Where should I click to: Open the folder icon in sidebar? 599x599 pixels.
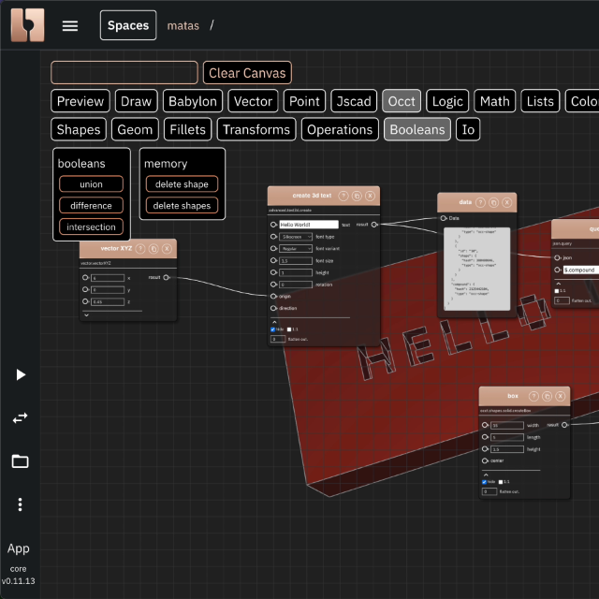tap(20, 460)
